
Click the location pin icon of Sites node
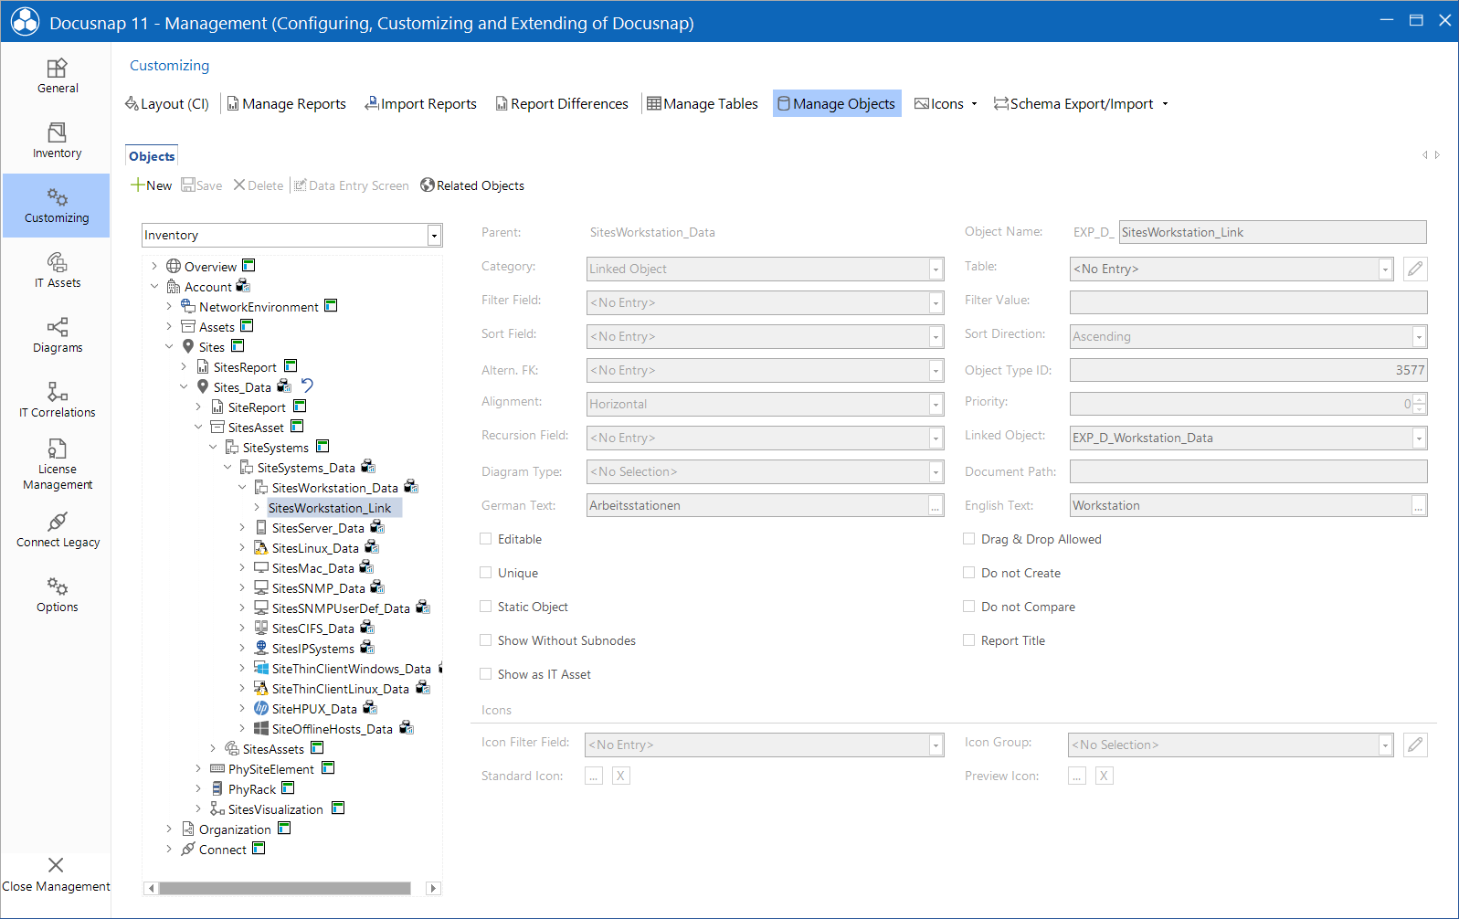[x=188, y=346]
